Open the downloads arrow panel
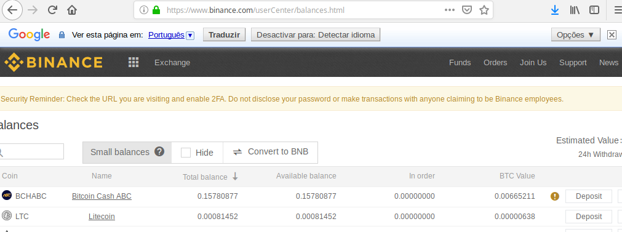This screenshot has width=622, height=232. click(555, 10)
